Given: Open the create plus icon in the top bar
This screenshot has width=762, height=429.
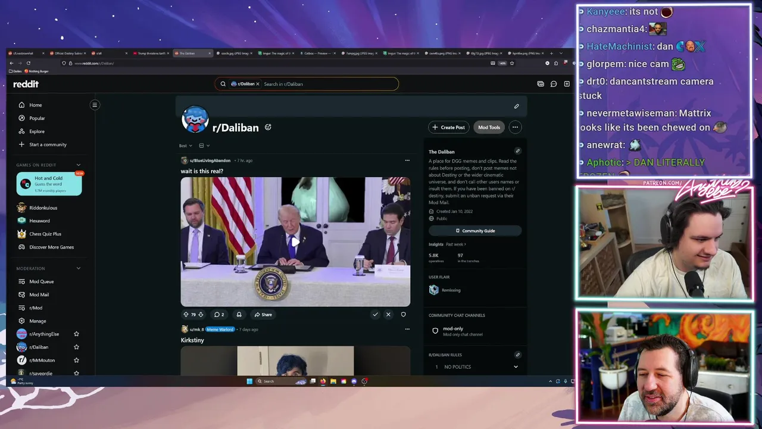Looking at the screenshot, I should coord(567,84).
